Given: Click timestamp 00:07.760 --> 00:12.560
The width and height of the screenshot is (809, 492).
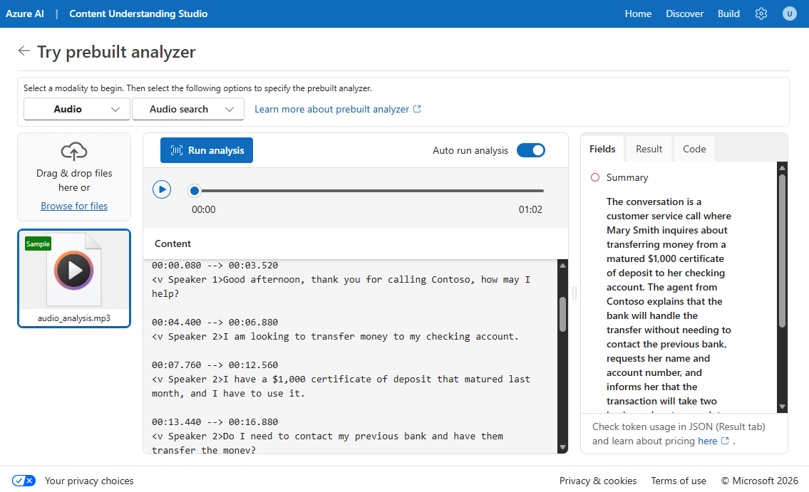Looking at the screenshot, I should [x=215, y=365].
